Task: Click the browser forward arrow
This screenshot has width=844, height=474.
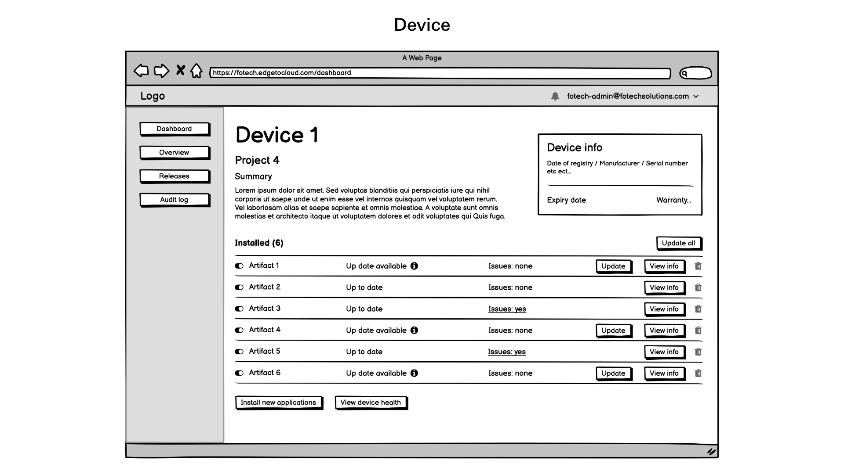Action: [161, 71]
